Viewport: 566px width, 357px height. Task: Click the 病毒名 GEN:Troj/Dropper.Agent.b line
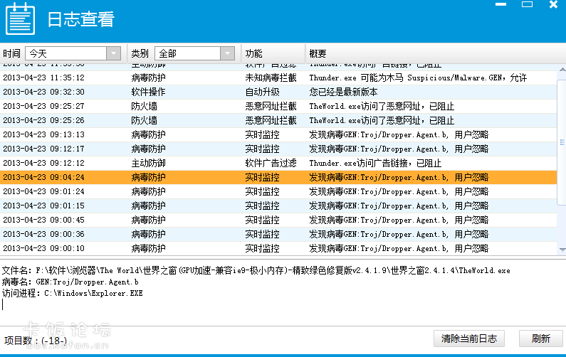[70, 282]
